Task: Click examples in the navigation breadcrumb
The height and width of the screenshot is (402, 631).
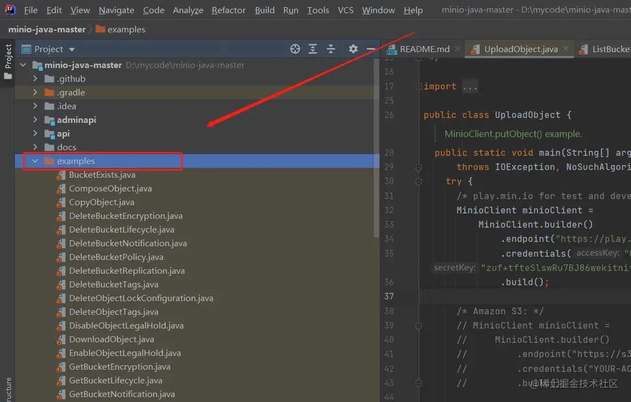Action: click(x=126, y=30)
